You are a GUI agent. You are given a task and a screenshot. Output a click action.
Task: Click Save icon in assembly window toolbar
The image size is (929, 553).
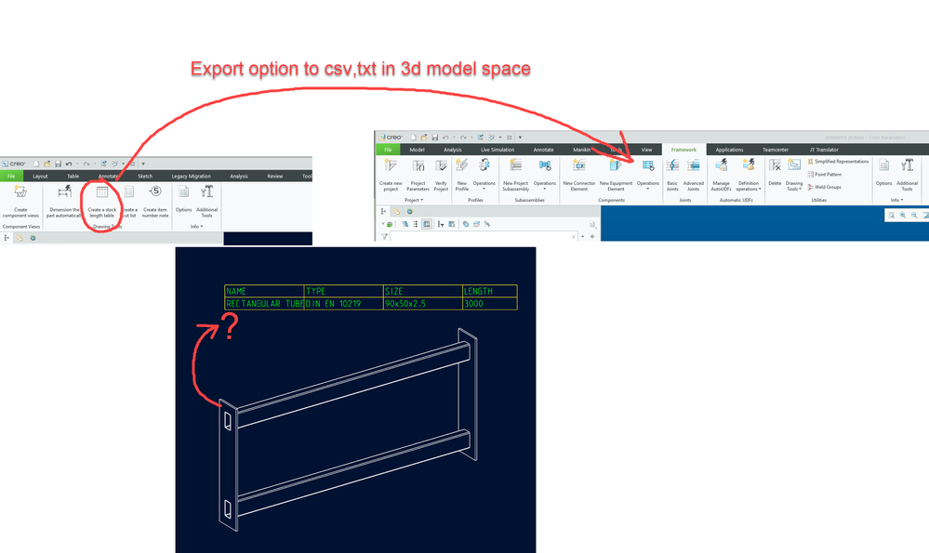pyautogui.click(x=435, y=138)
